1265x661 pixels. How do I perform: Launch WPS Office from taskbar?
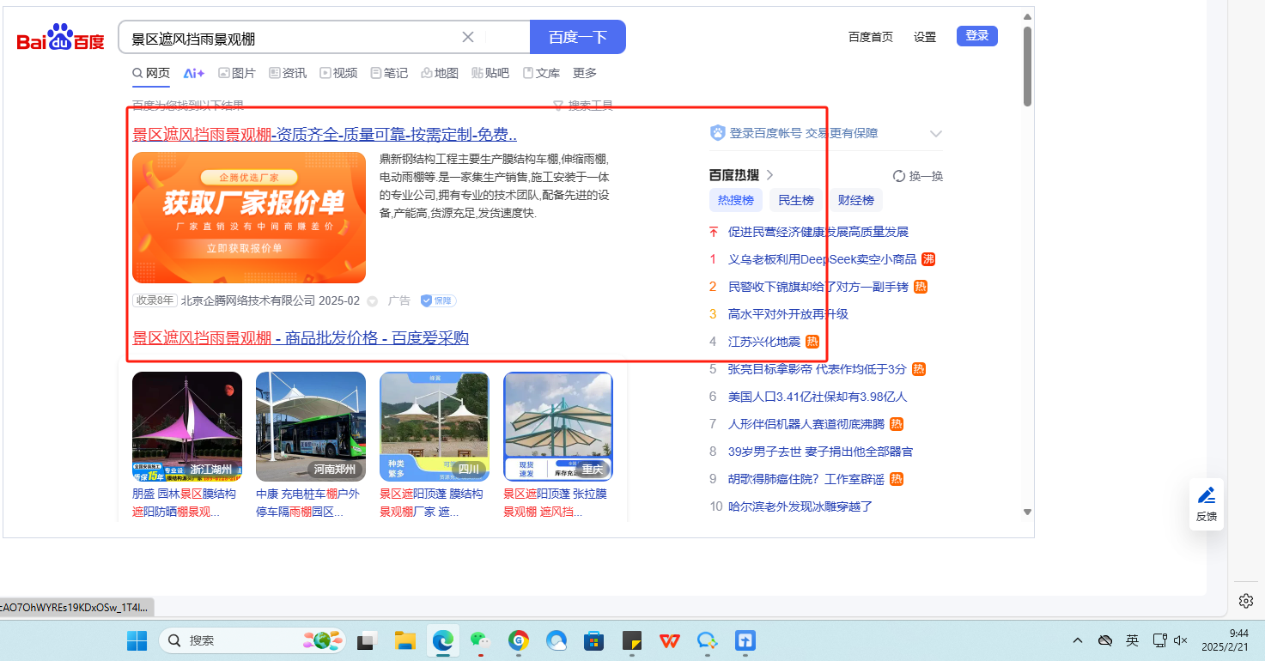(669, 640)
